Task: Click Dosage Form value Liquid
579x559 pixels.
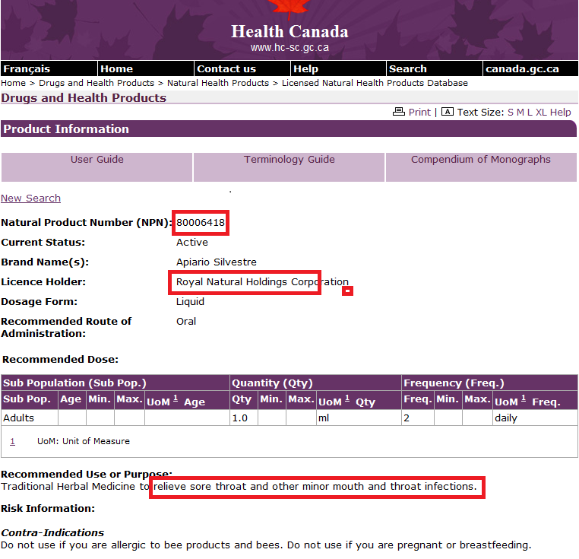Action: click(190, 302)
